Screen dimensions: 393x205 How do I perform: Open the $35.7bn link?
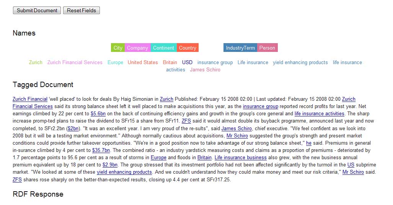point(101,150)
